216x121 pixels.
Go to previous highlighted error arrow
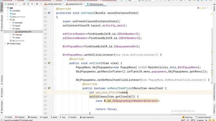(x=208, y=8)
